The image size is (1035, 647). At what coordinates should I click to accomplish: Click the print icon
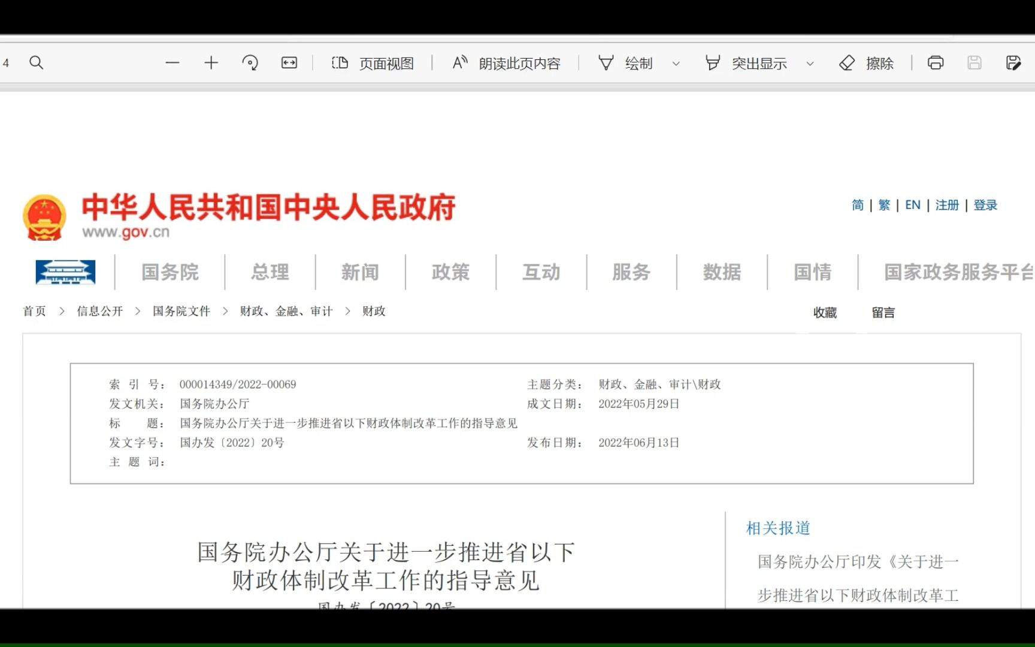(936, 63)
